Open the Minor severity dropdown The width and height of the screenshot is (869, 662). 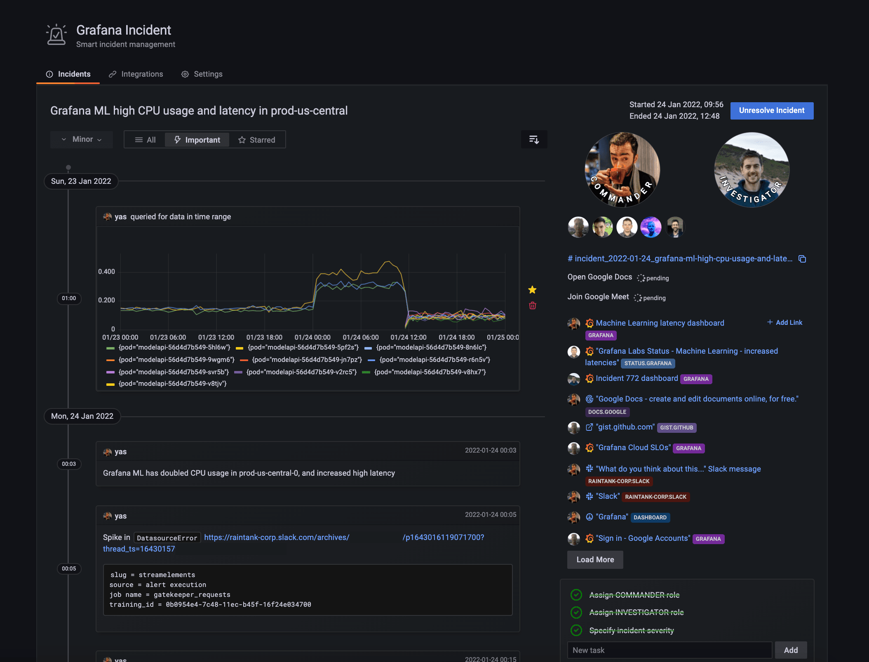click(82, 140)
